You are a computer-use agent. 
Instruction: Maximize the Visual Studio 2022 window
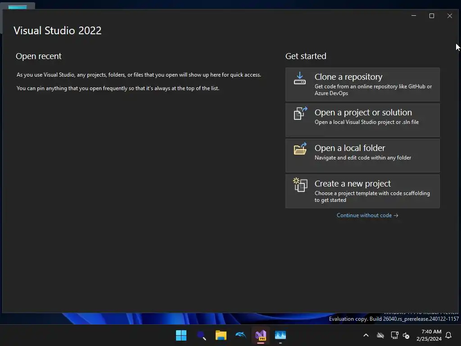432,16
